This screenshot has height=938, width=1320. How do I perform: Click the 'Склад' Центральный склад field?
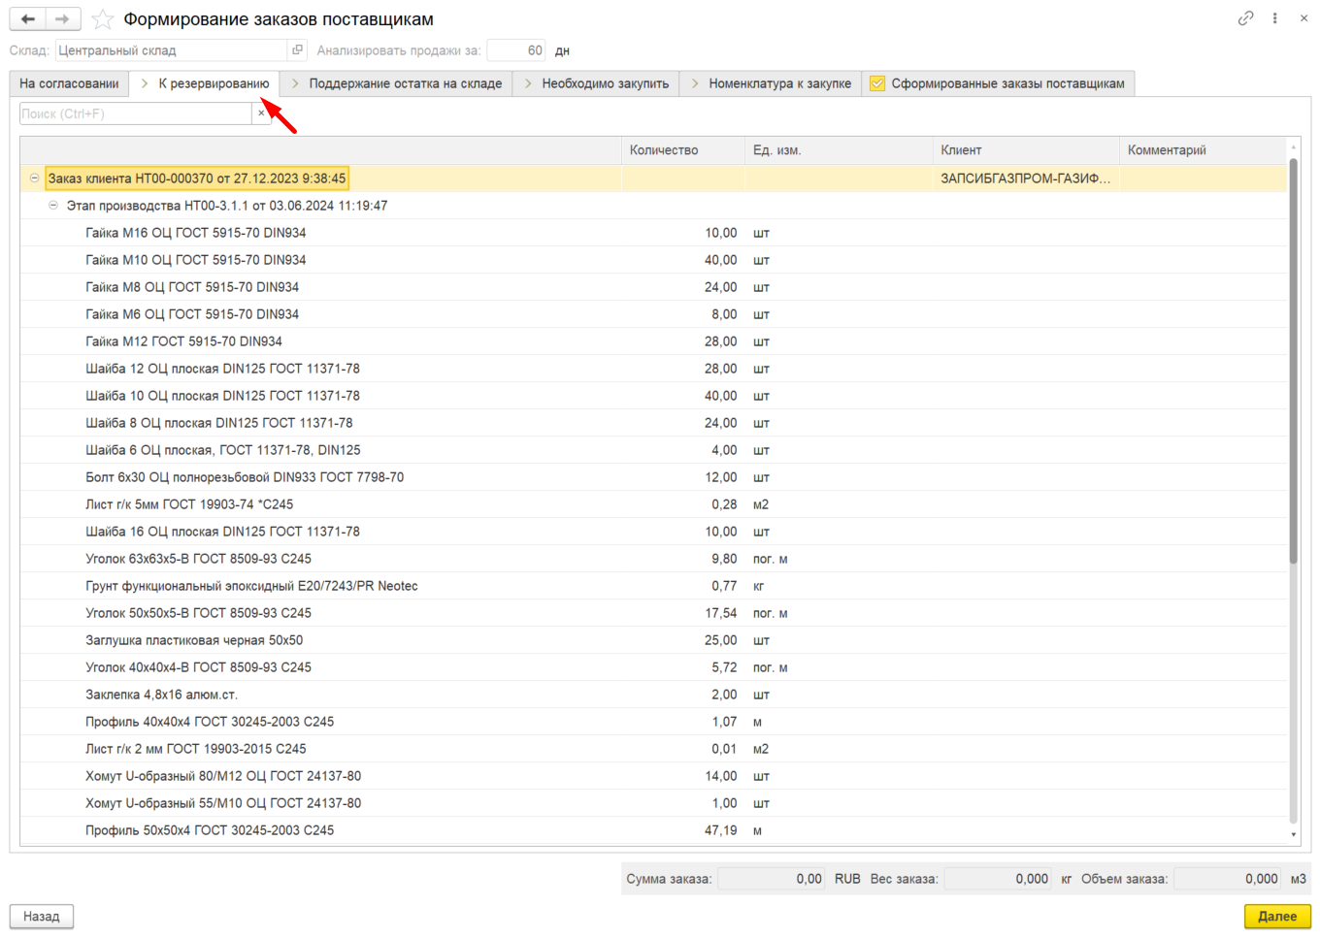172,50
